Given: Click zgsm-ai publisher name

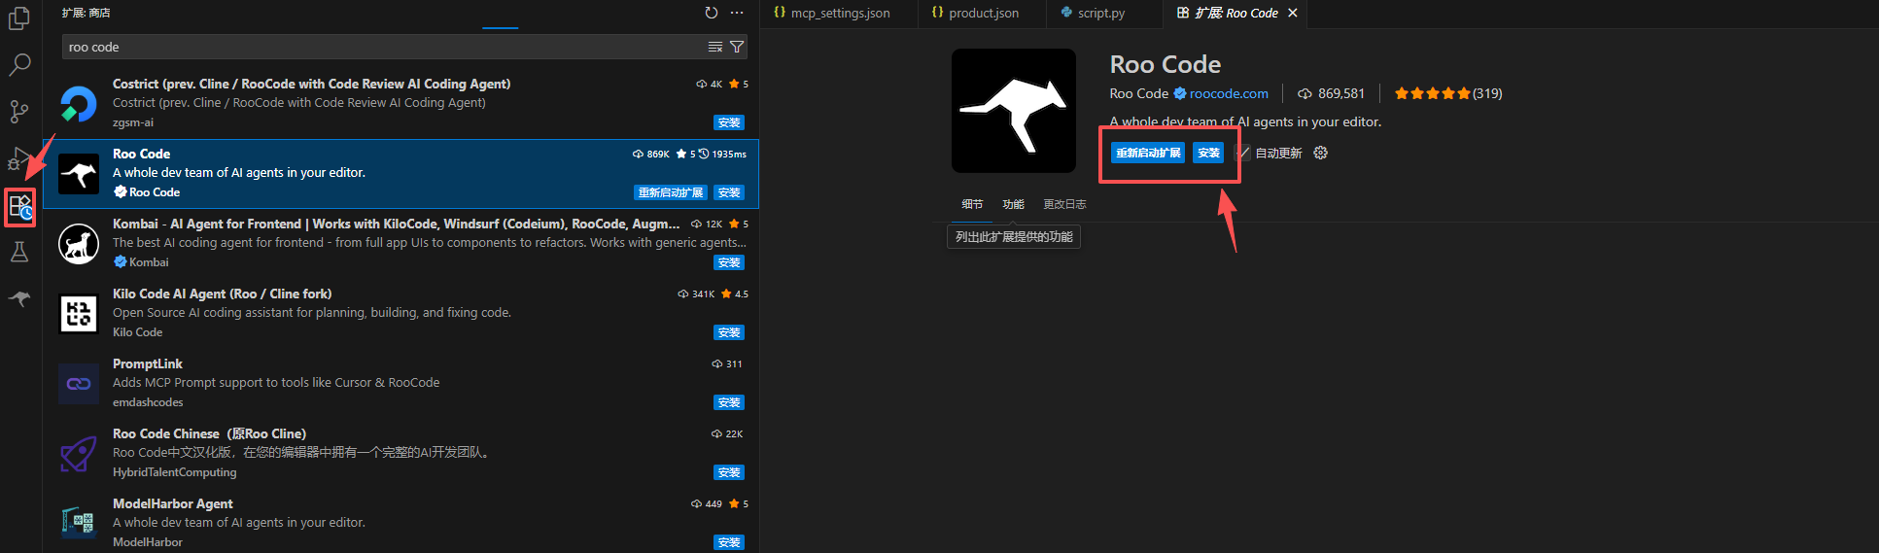Looking at the screenshot, I should pyautogui.click(x=133, y=122).
